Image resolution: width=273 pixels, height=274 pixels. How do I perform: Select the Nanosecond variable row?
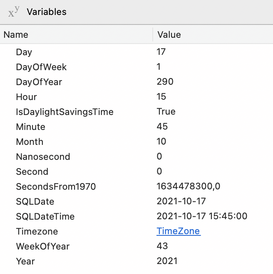136,157
